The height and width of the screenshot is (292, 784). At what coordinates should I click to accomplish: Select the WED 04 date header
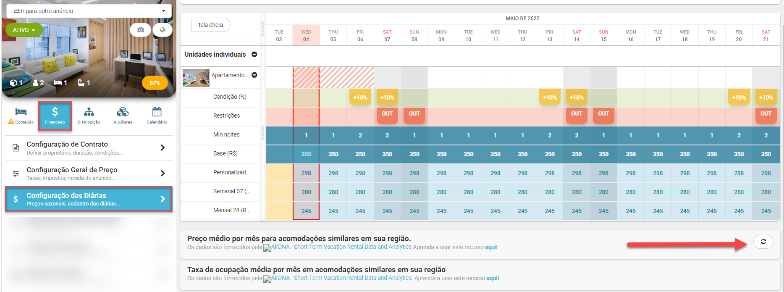pyautogui.click(x=306, y=36)
